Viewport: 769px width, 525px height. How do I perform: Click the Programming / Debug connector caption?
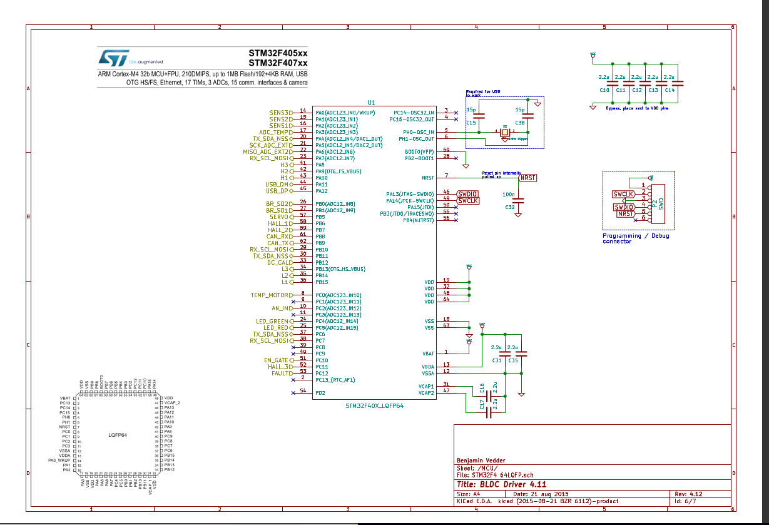click(x=636, y=238)
